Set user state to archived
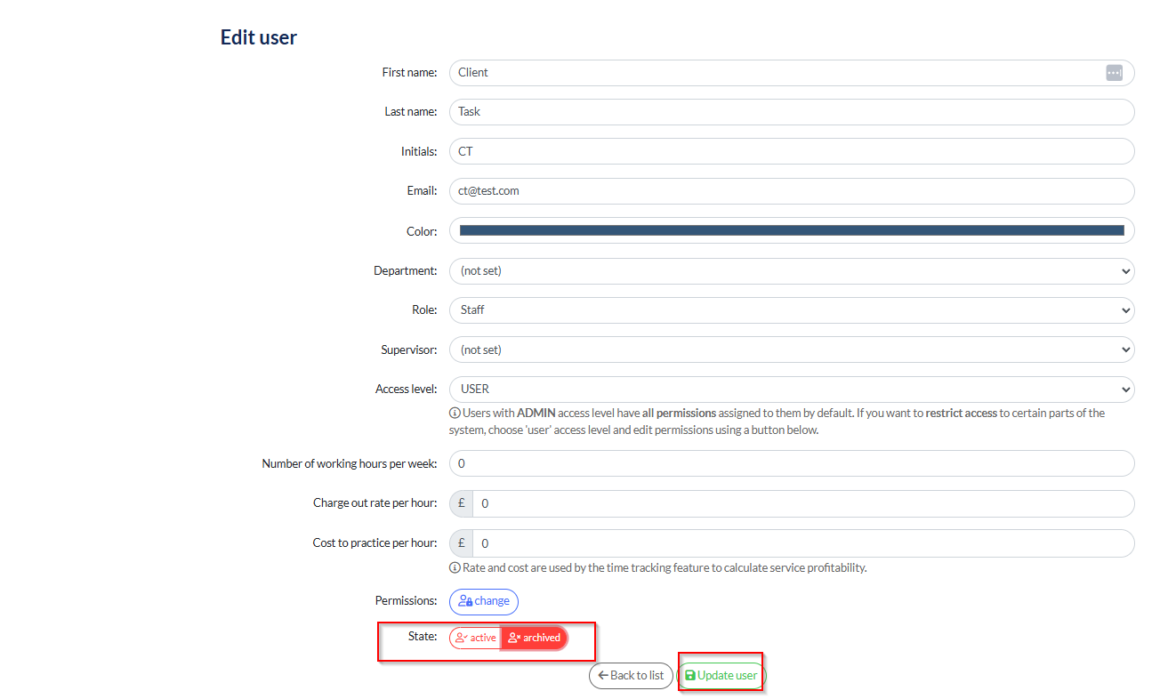 tap(534, 638)
